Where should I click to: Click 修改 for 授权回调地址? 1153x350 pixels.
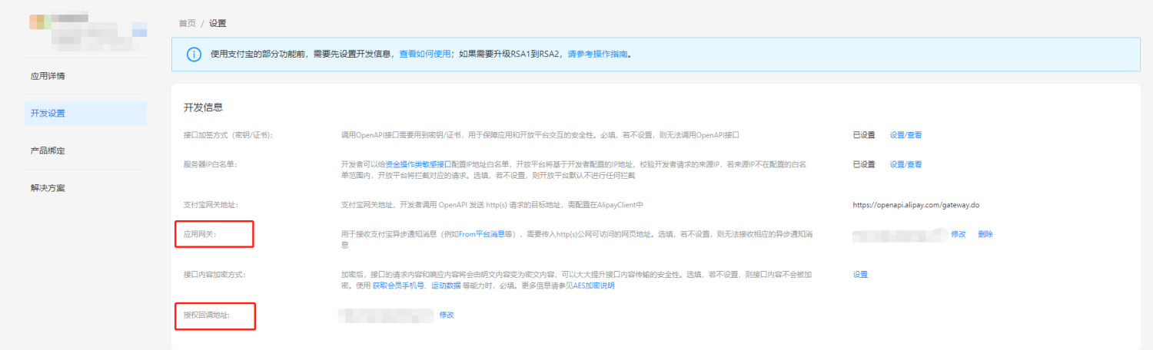click(447, 315)
